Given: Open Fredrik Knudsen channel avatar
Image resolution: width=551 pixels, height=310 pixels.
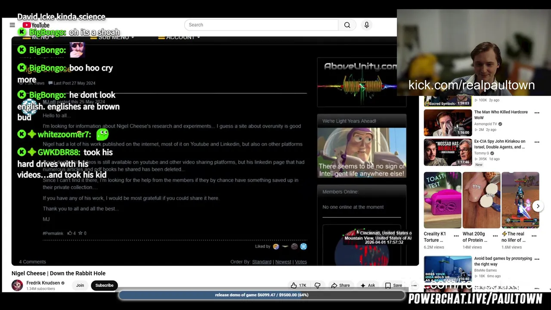Looking at the screenshot, I should click(17, 285).
